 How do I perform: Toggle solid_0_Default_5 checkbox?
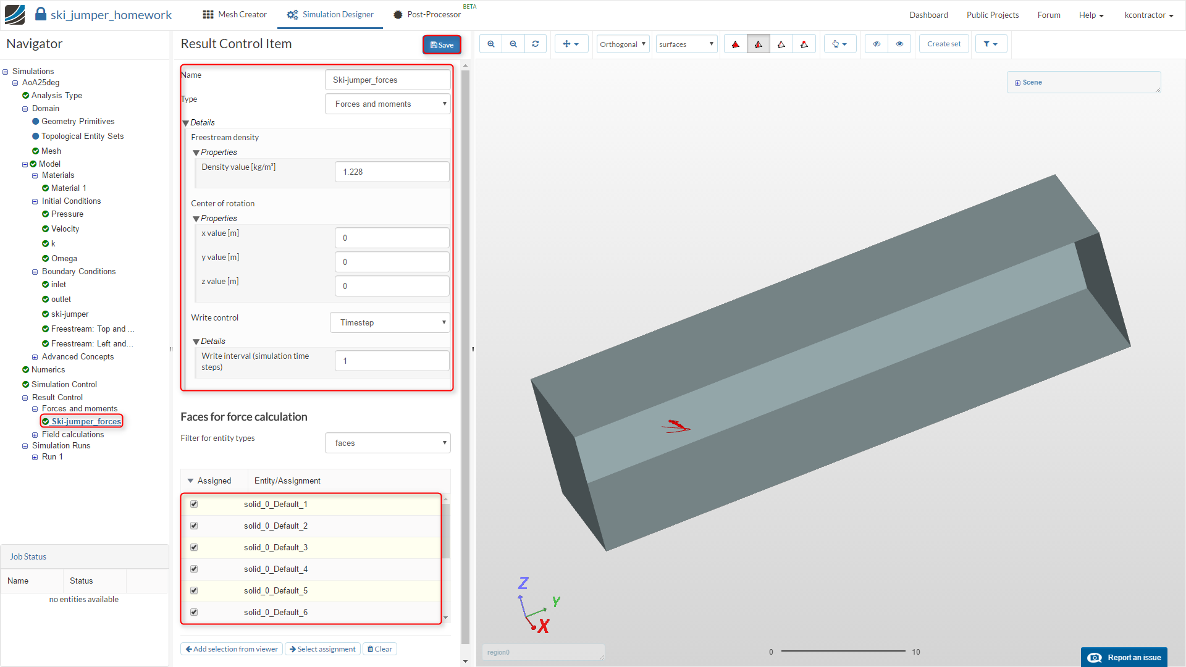point(194,590)
